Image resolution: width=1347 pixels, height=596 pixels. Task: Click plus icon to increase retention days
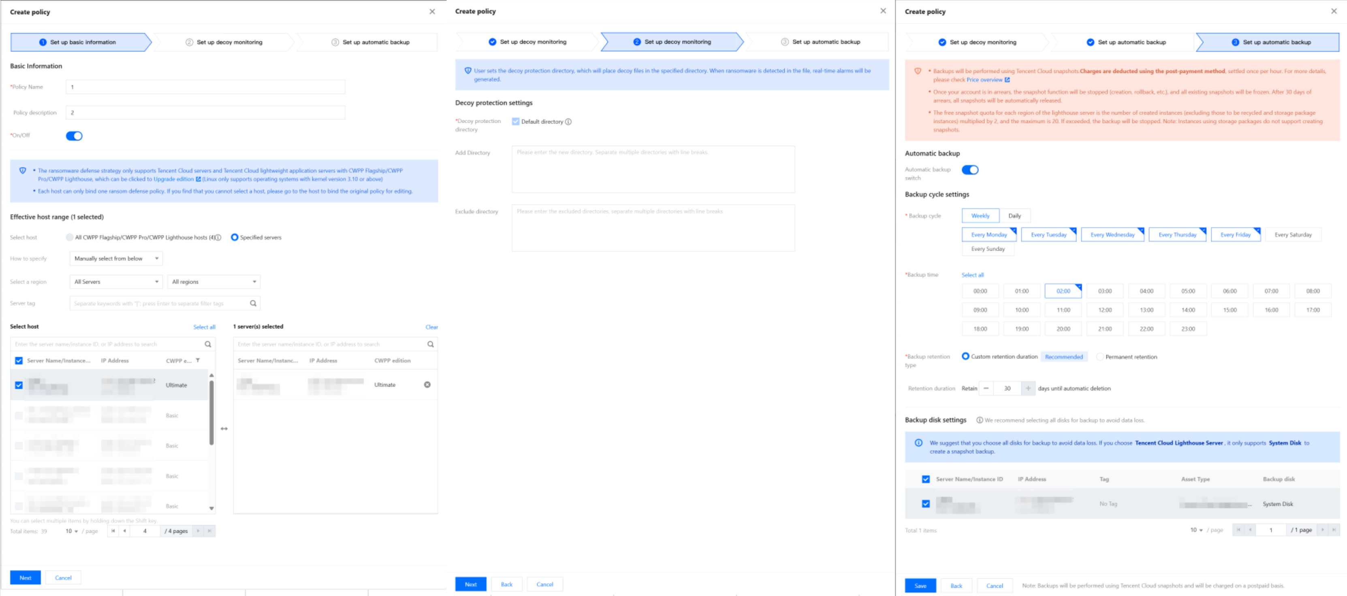pos(1028,388)
